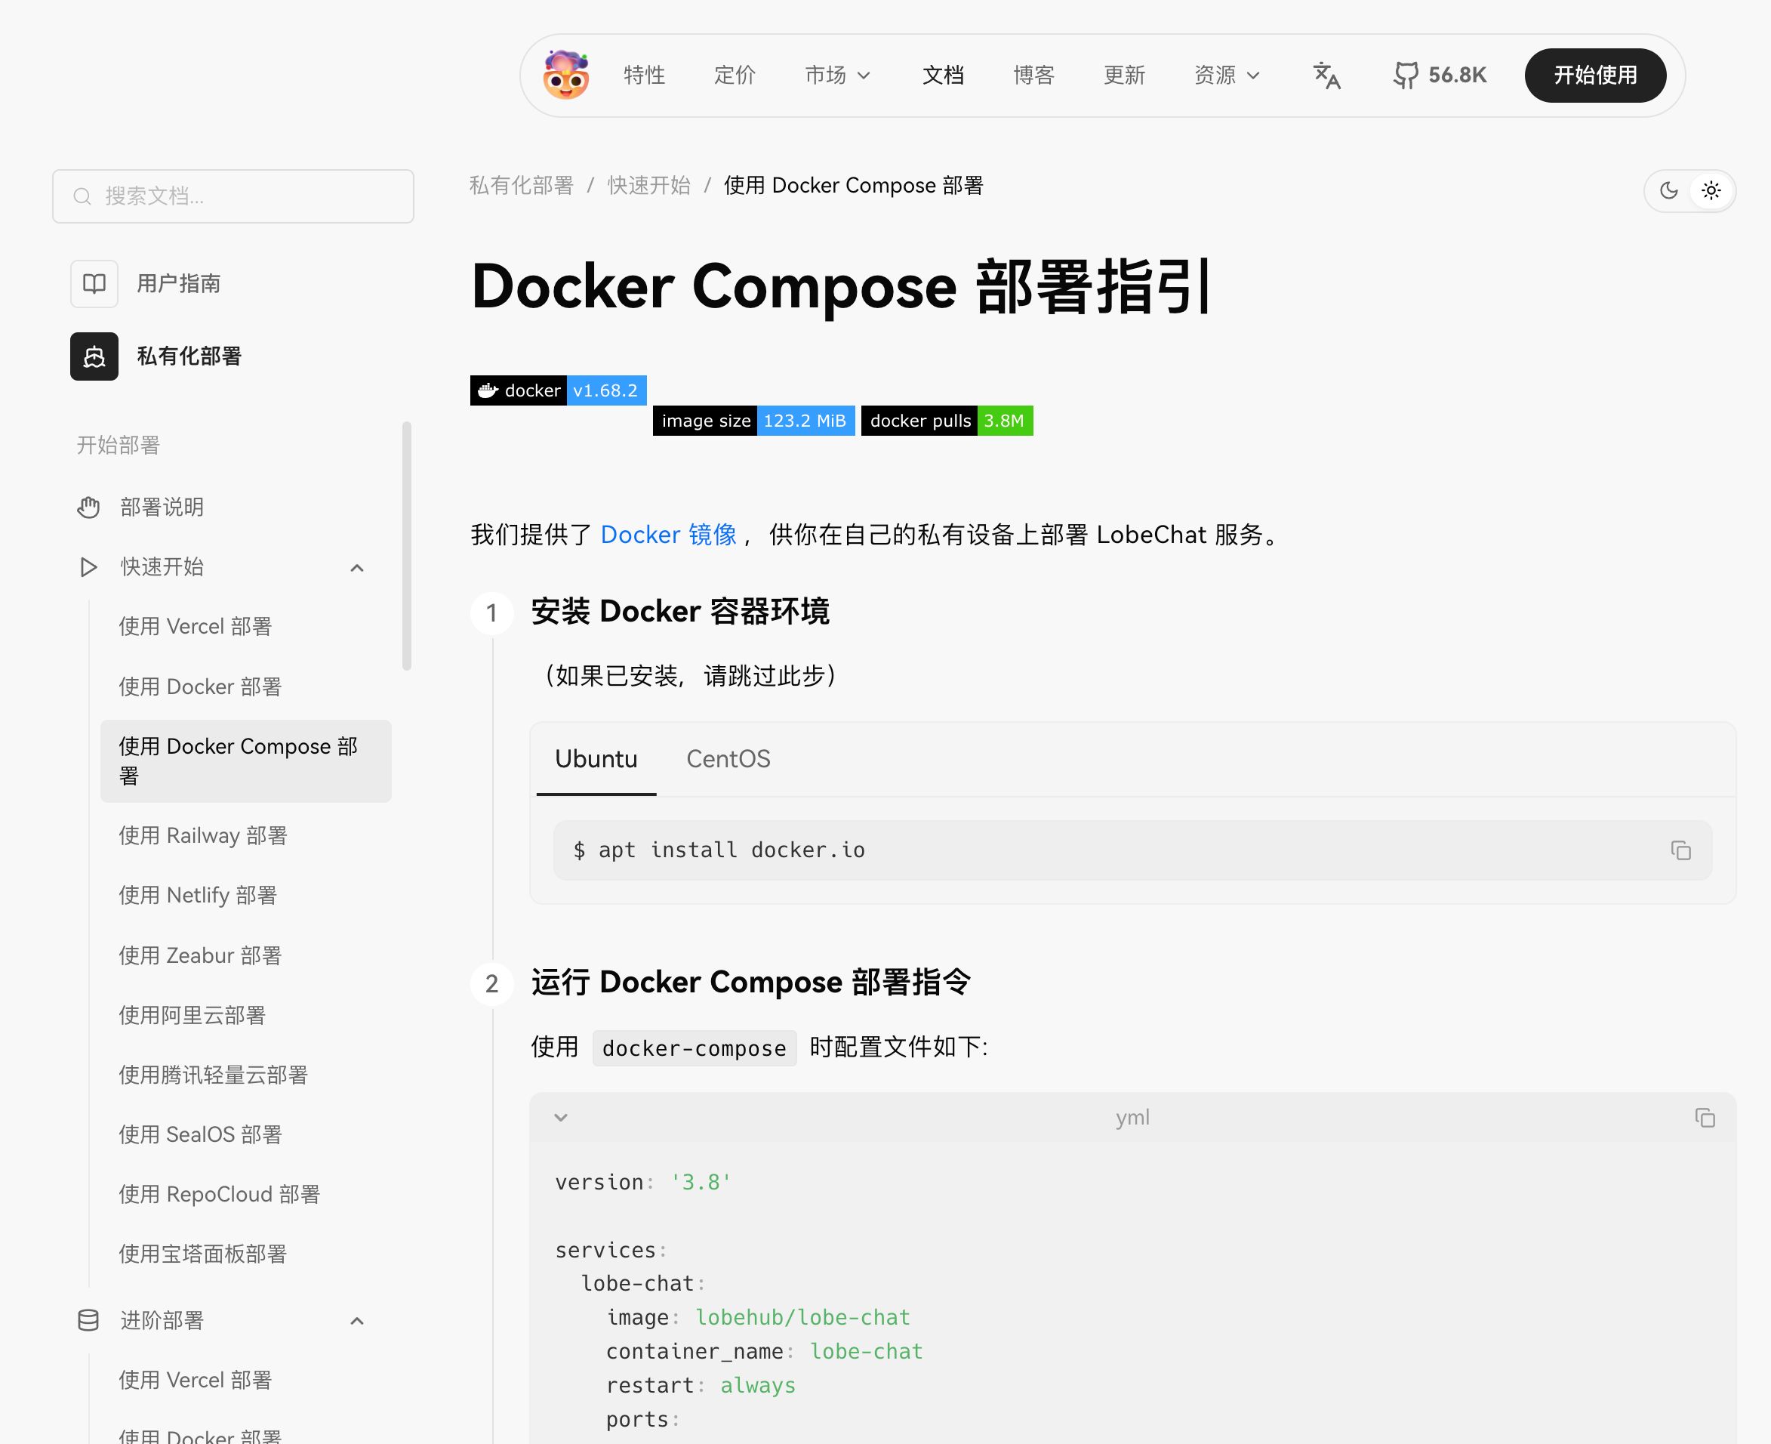
Task: Switch to light mode sun icon
Action: coord(1711,190)
